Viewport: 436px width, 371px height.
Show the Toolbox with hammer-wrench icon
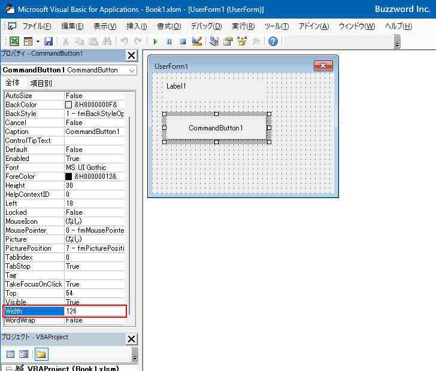point(256,41)
